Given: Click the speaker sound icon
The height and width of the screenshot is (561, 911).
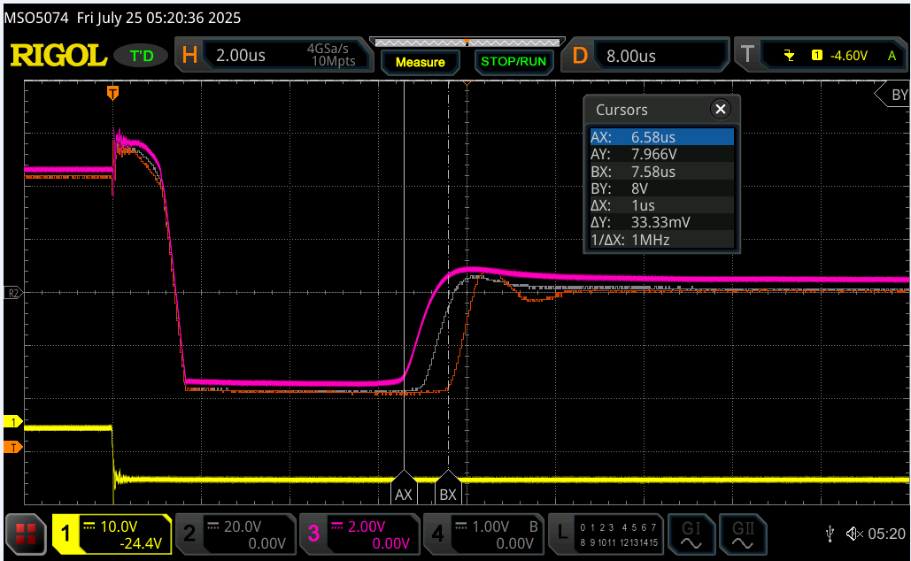Looking at the screenshot, I should tap(854, 534).
